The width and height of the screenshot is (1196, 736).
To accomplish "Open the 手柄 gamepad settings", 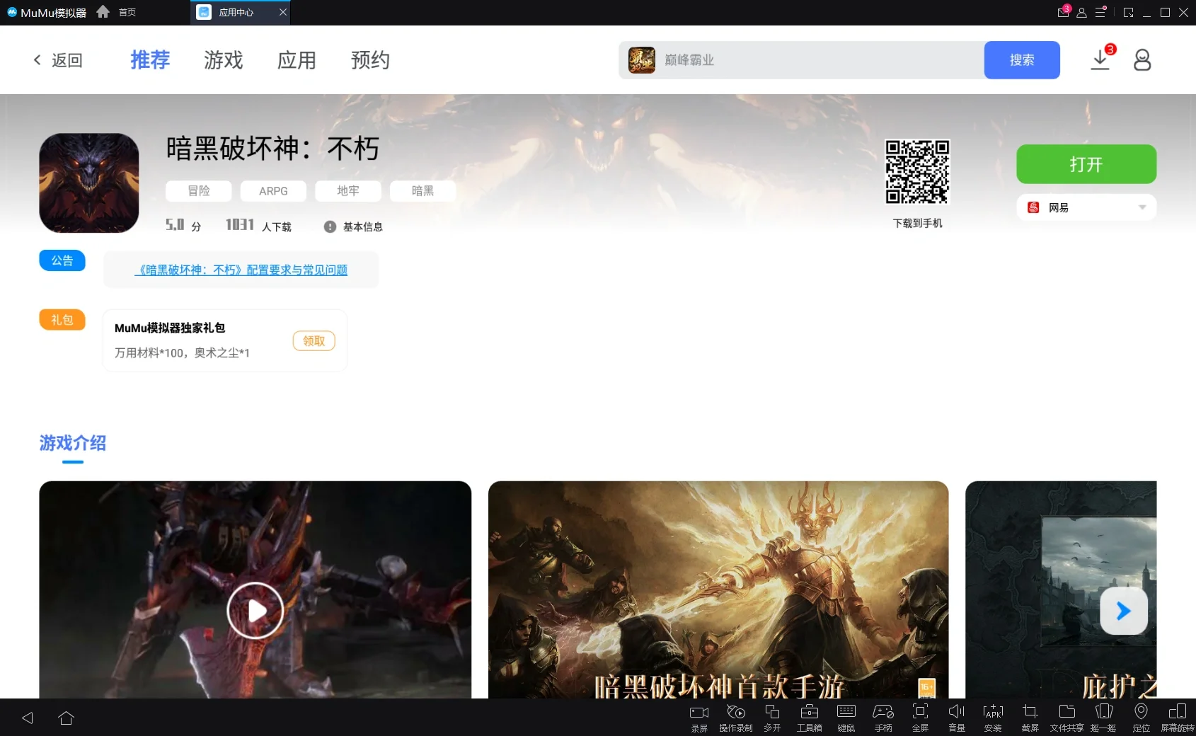I will 883,717.
